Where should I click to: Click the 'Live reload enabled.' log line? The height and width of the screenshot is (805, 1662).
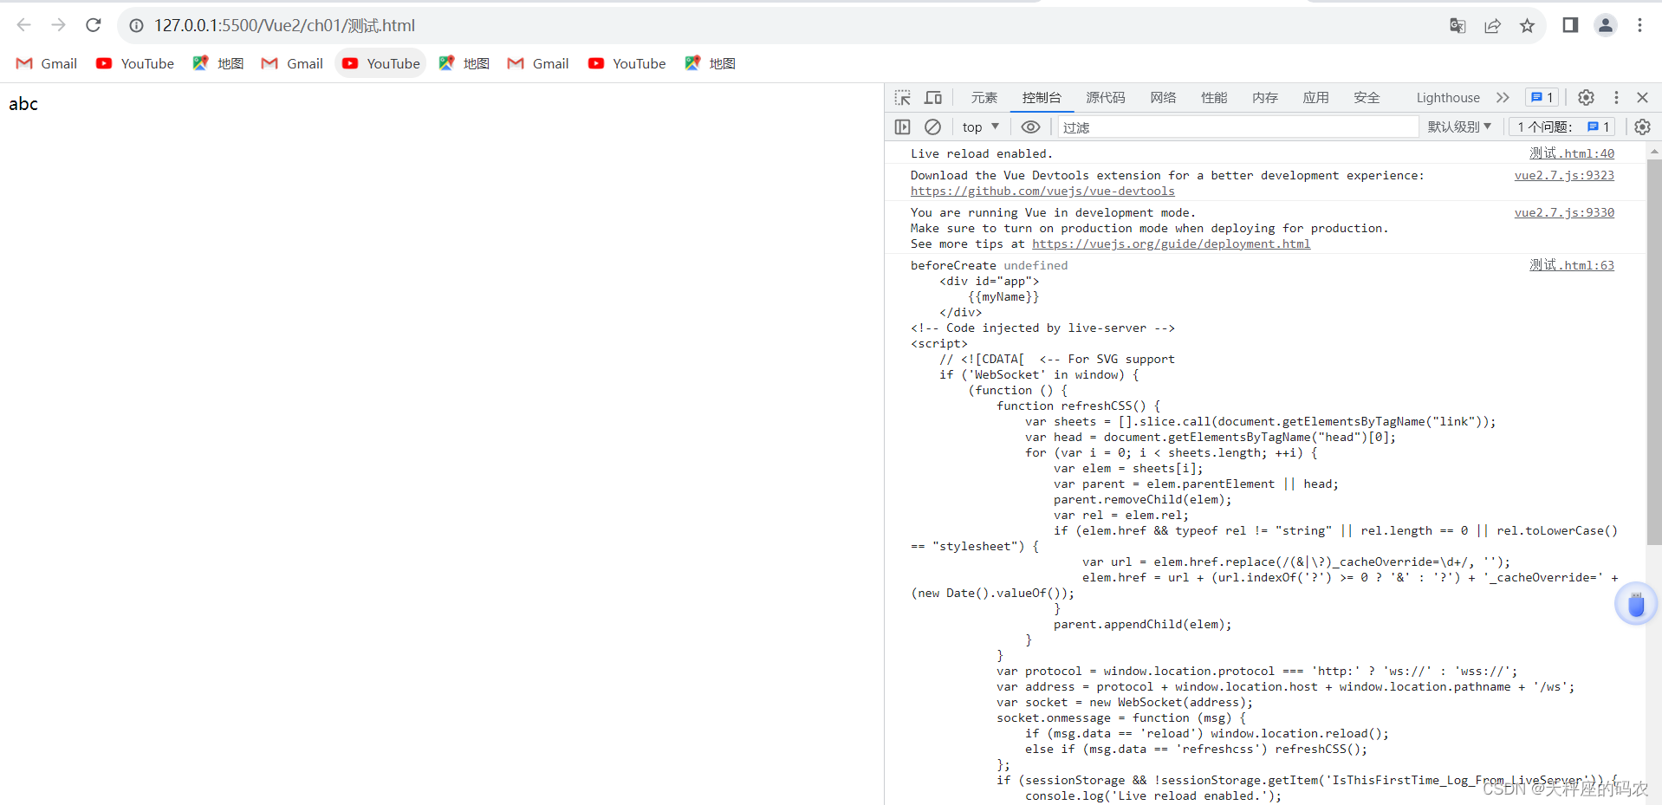click(x=982, y=153)
